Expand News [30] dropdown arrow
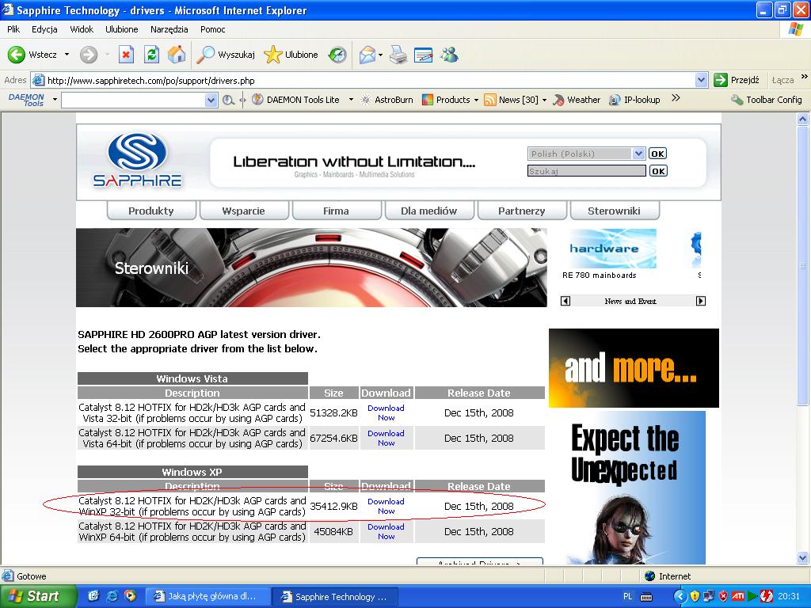Image resolution: width=811 pixels, height=608 pixels. (x=544, y=100)
